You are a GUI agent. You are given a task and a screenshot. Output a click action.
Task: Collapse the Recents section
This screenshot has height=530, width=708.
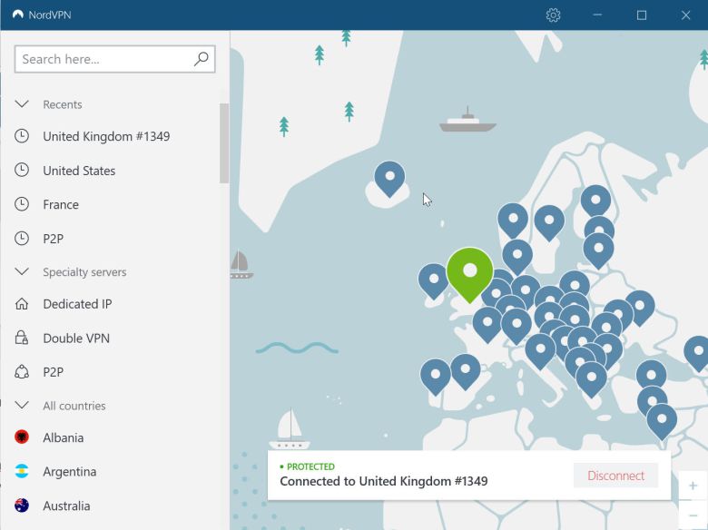pyautogui.click(x=22, y=104)
